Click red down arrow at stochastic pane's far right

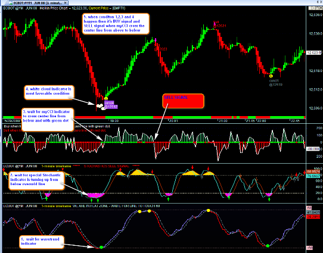(x=305, y=173)
